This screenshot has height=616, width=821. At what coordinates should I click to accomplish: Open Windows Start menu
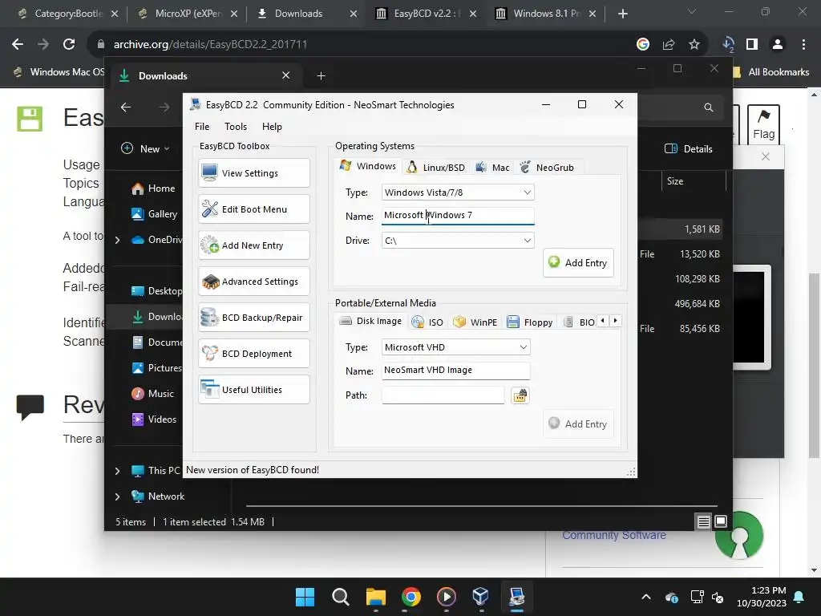tap(305, 597)
